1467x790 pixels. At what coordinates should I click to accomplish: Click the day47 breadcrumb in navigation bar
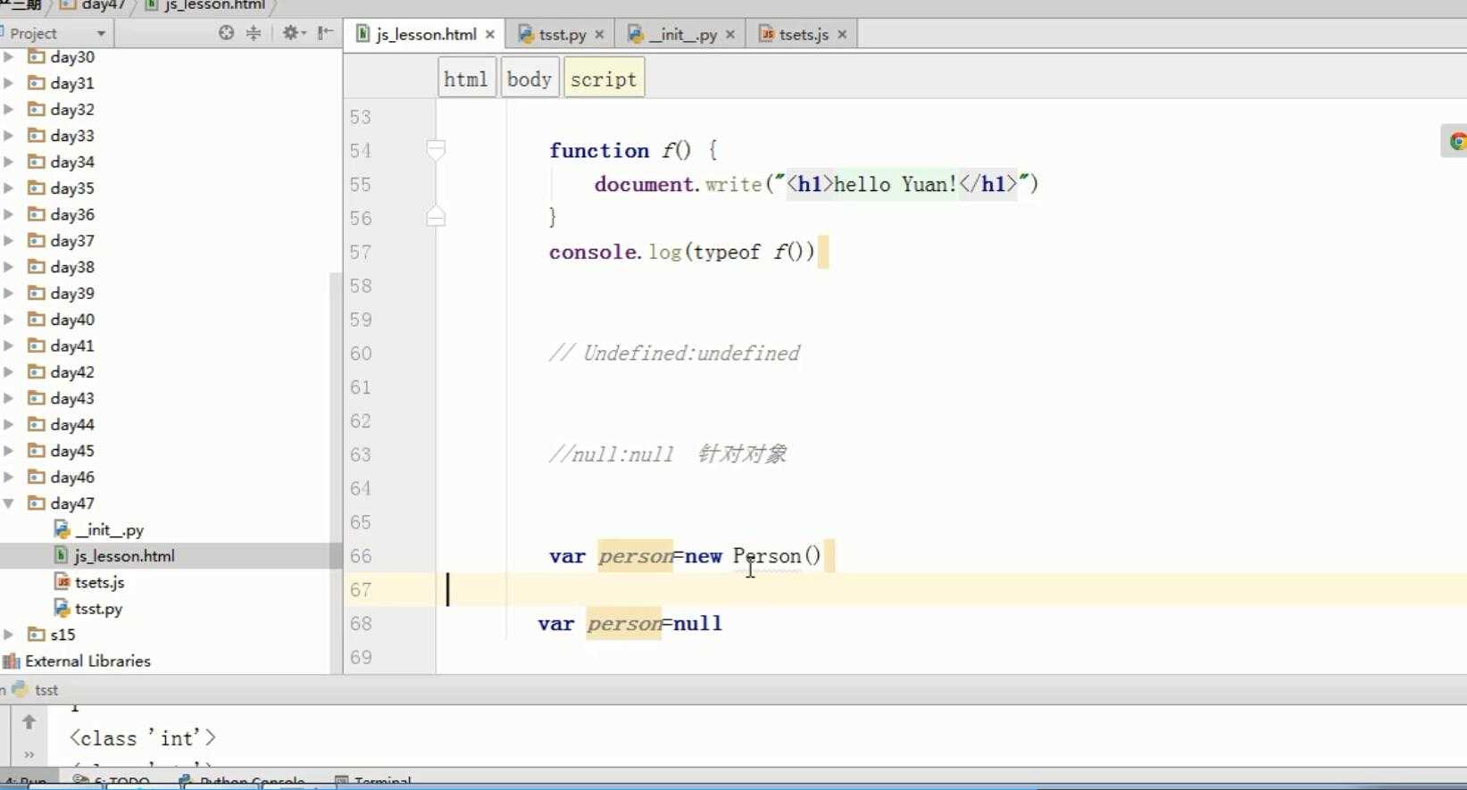[93, 5]
